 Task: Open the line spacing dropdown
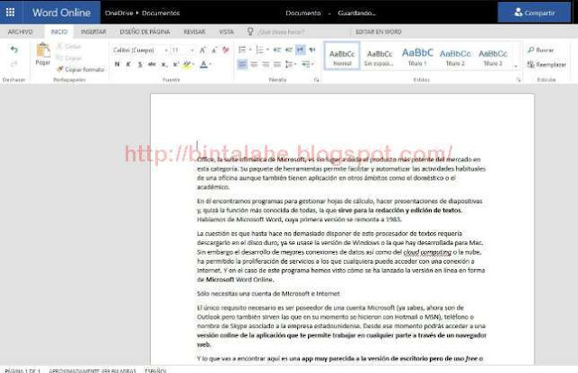click(291, 64)
